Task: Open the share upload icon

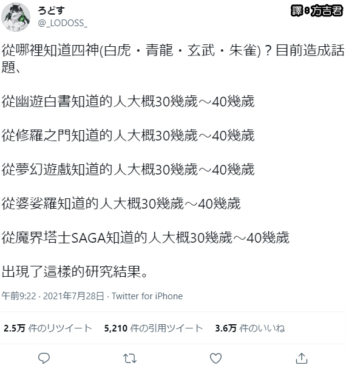Action: coord(302,358)
